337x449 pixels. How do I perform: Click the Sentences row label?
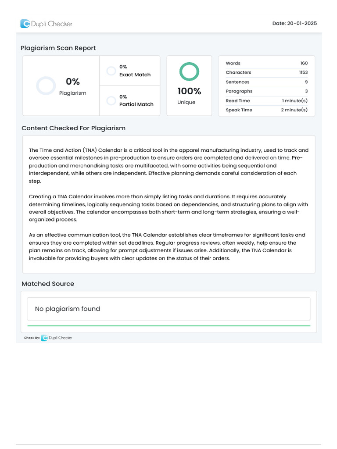pos(237,82)
